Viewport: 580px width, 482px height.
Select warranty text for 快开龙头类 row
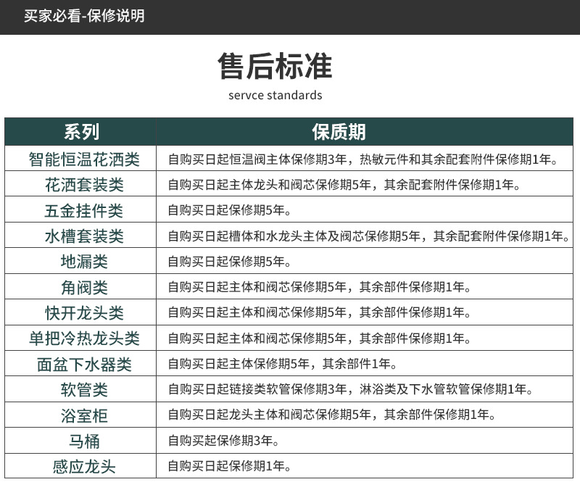pyautogui.click(x=319, y=312)
